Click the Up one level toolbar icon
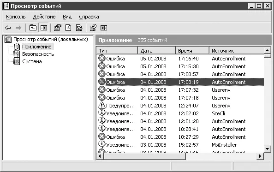This screenshot has width=274, height=172. tap(33, 28)
